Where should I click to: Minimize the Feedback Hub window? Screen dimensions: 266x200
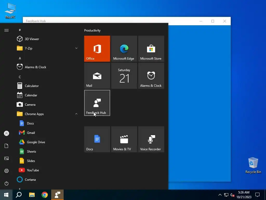(x=201, y=21)
